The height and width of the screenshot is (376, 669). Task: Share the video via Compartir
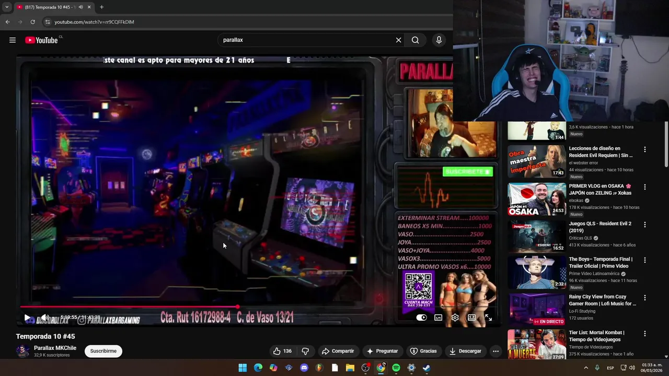(x=338, y=351)
